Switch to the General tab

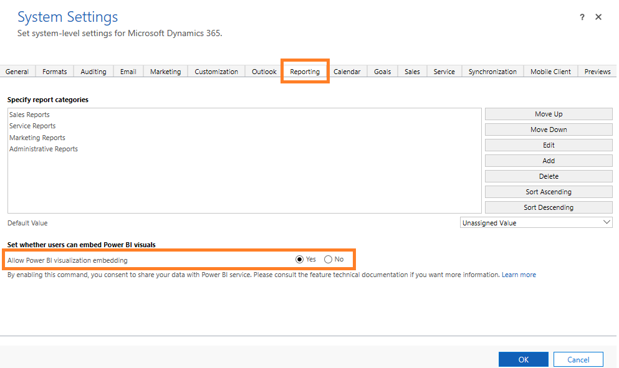coord(17,72)
